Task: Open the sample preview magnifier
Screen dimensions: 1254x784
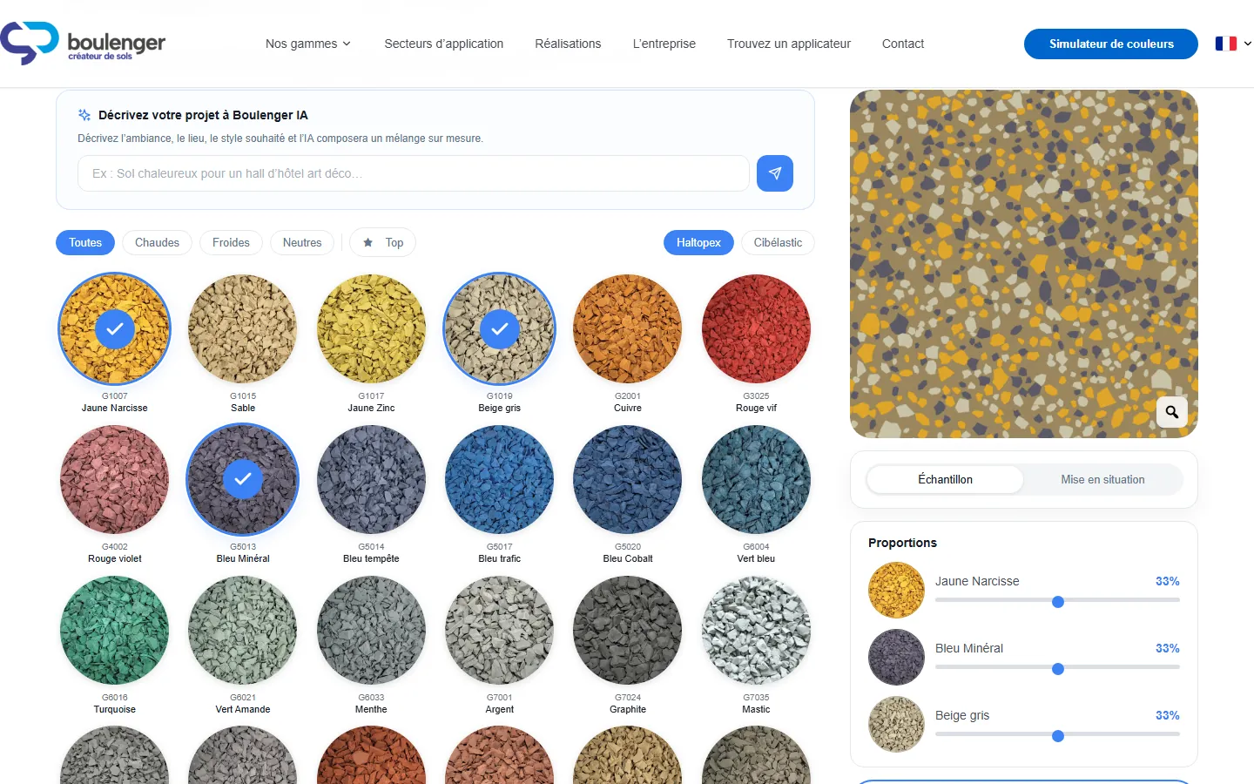Action: (1172, 412)
